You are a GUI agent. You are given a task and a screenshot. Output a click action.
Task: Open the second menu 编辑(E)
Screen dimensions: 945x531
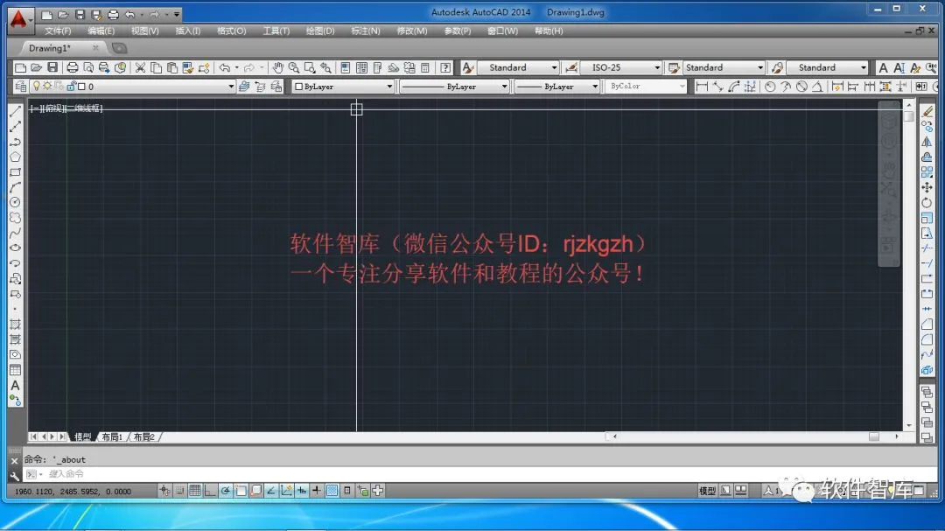pos(101,31)
